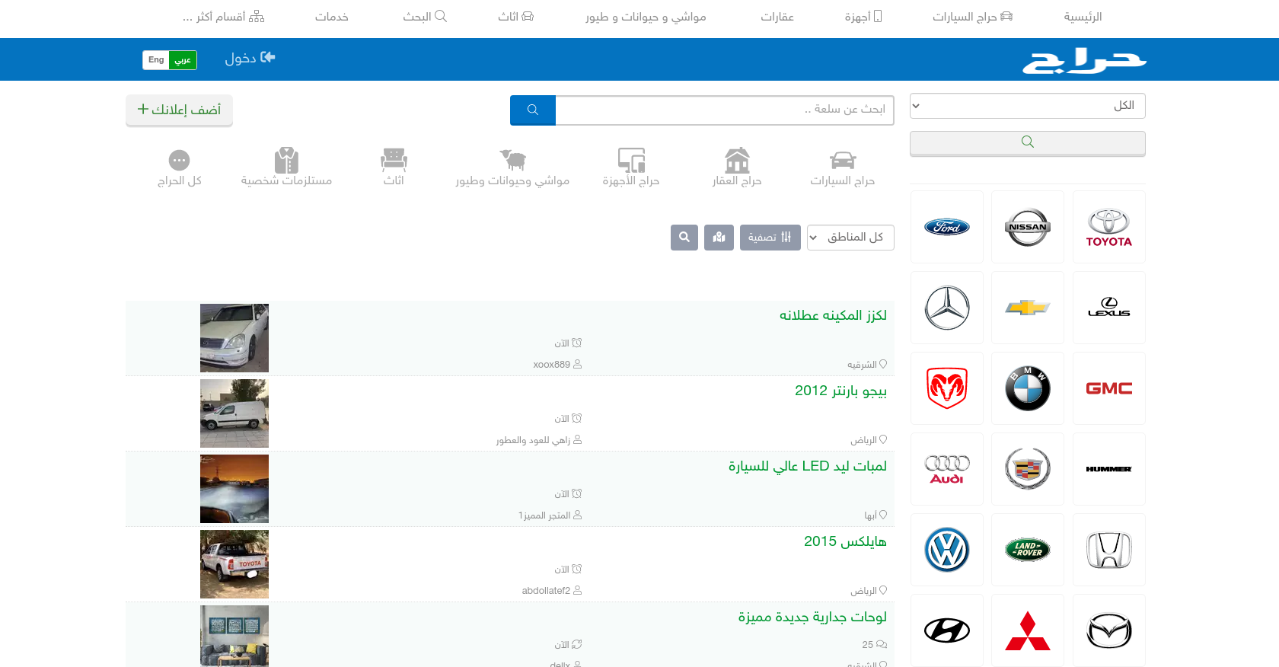1279x667 pixels.
Task: Choose the Mercedes-Benz brand logo
Action: (947, 308)
